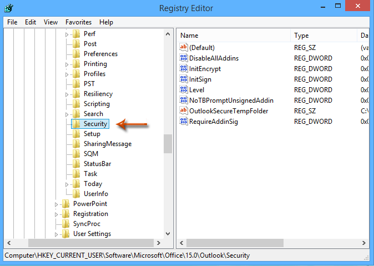Click the SQM folder icon
The height and width of the screenshot is (266, 374).
[x=77, y=154]
